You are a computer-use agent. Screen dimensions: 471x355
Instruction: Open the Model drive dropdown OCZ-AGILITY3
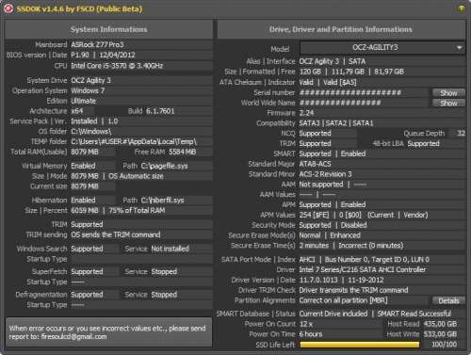[382, 48]
